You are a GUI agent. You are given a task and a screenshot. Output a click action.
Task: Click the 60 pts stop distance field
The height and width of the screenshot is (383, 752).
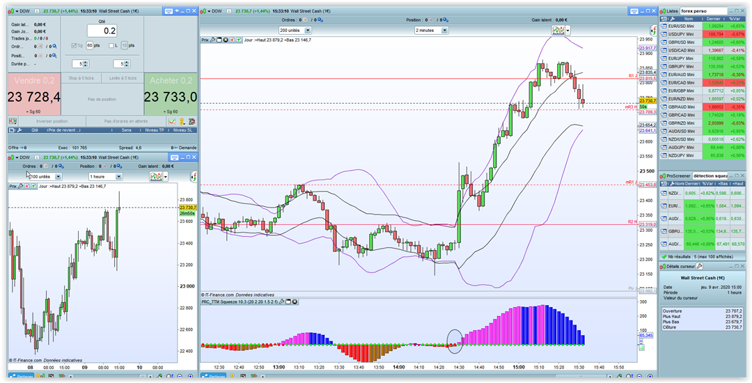click(90, 45)
